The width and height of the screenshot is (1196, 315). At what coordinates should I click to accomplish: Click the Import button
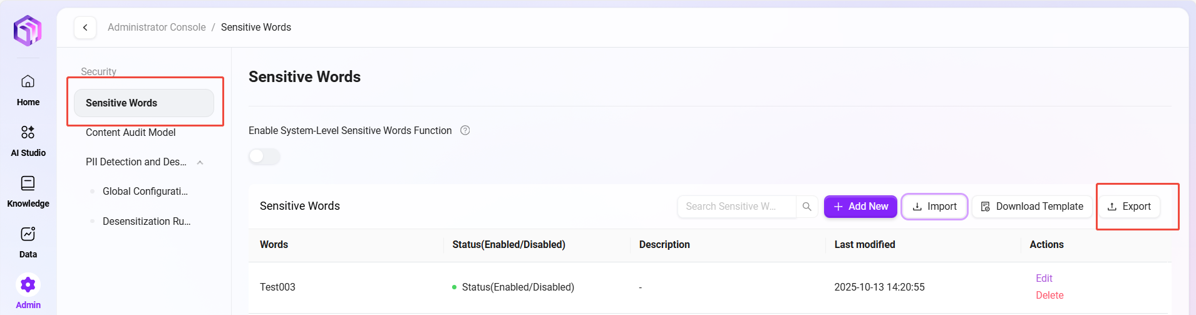click(x=934, y=207)
